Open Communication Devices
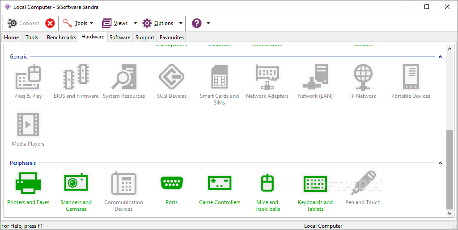 click(123, 192)
